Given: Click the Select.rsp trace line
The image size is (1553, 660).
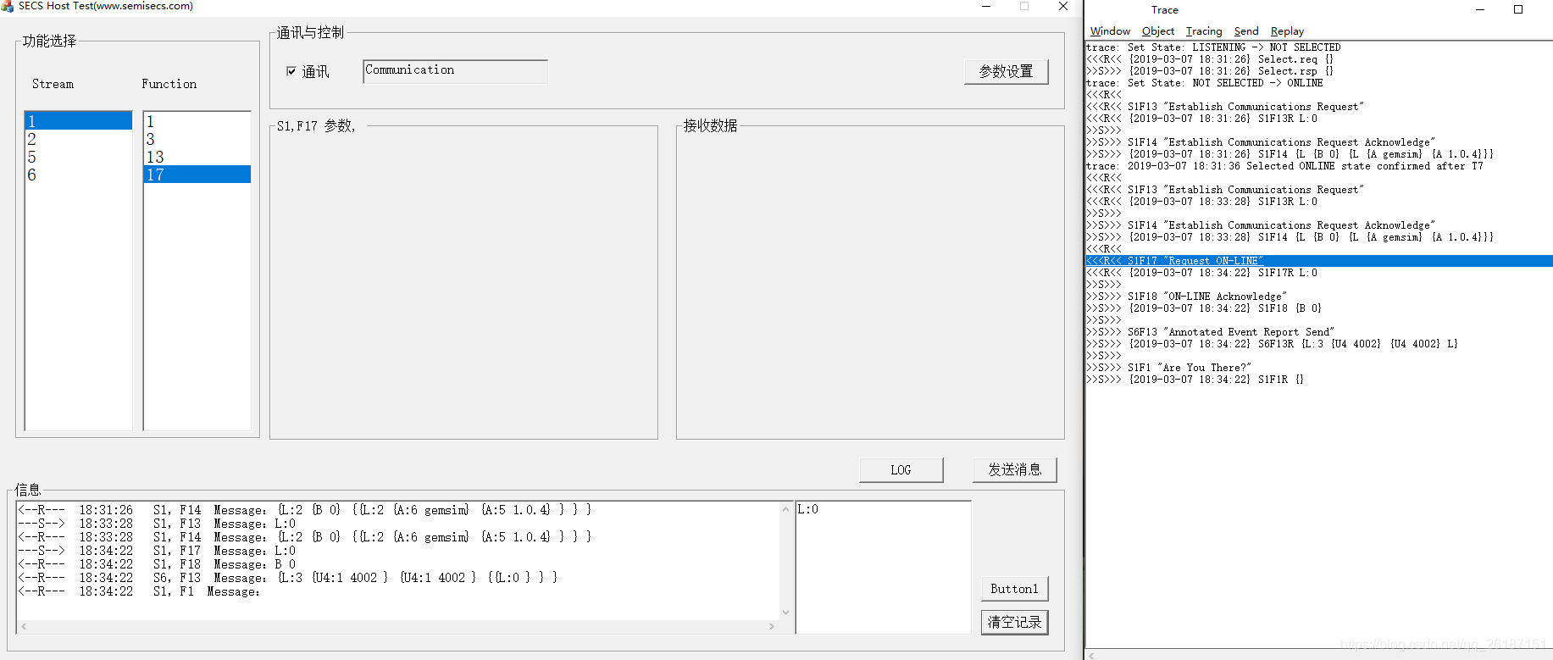Looking at the screenshot, I should coord(1210,71).
